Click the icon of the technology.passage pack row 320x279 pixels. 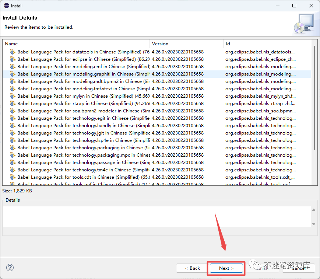click(13, 163)
